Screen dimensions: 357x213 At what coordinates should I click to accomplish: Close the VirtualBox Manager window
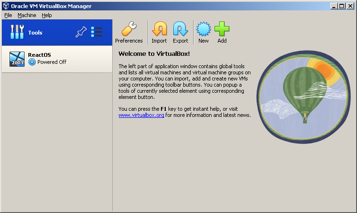tap(350, 6)
